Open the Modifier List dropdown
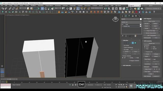This screenshot has height=91, width=163. [131, 22]
